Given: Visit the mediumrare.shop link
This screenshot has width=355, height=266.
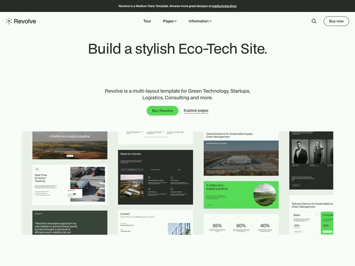Looking at the screenshot, I should tap(224, 6).
